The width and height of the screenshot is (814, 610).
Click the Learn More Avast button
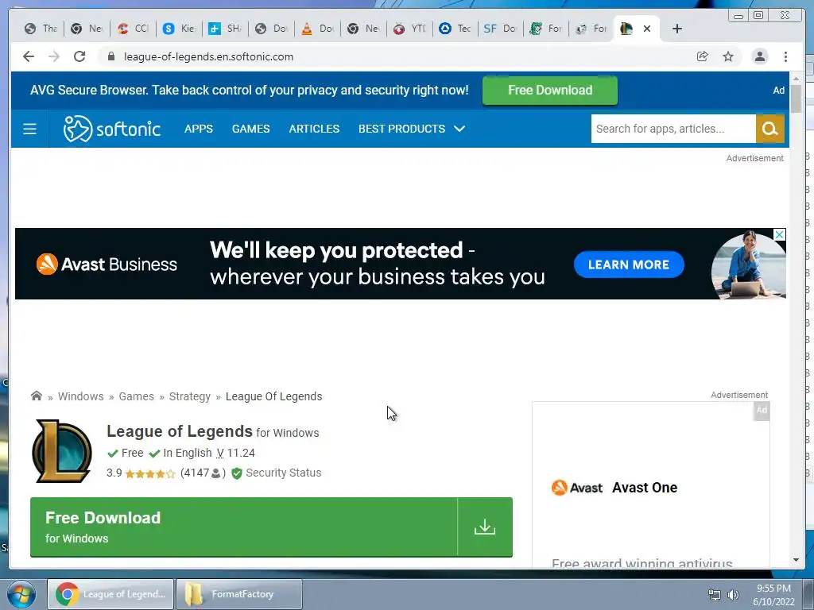pyautogui.click(x=629, y=264)
